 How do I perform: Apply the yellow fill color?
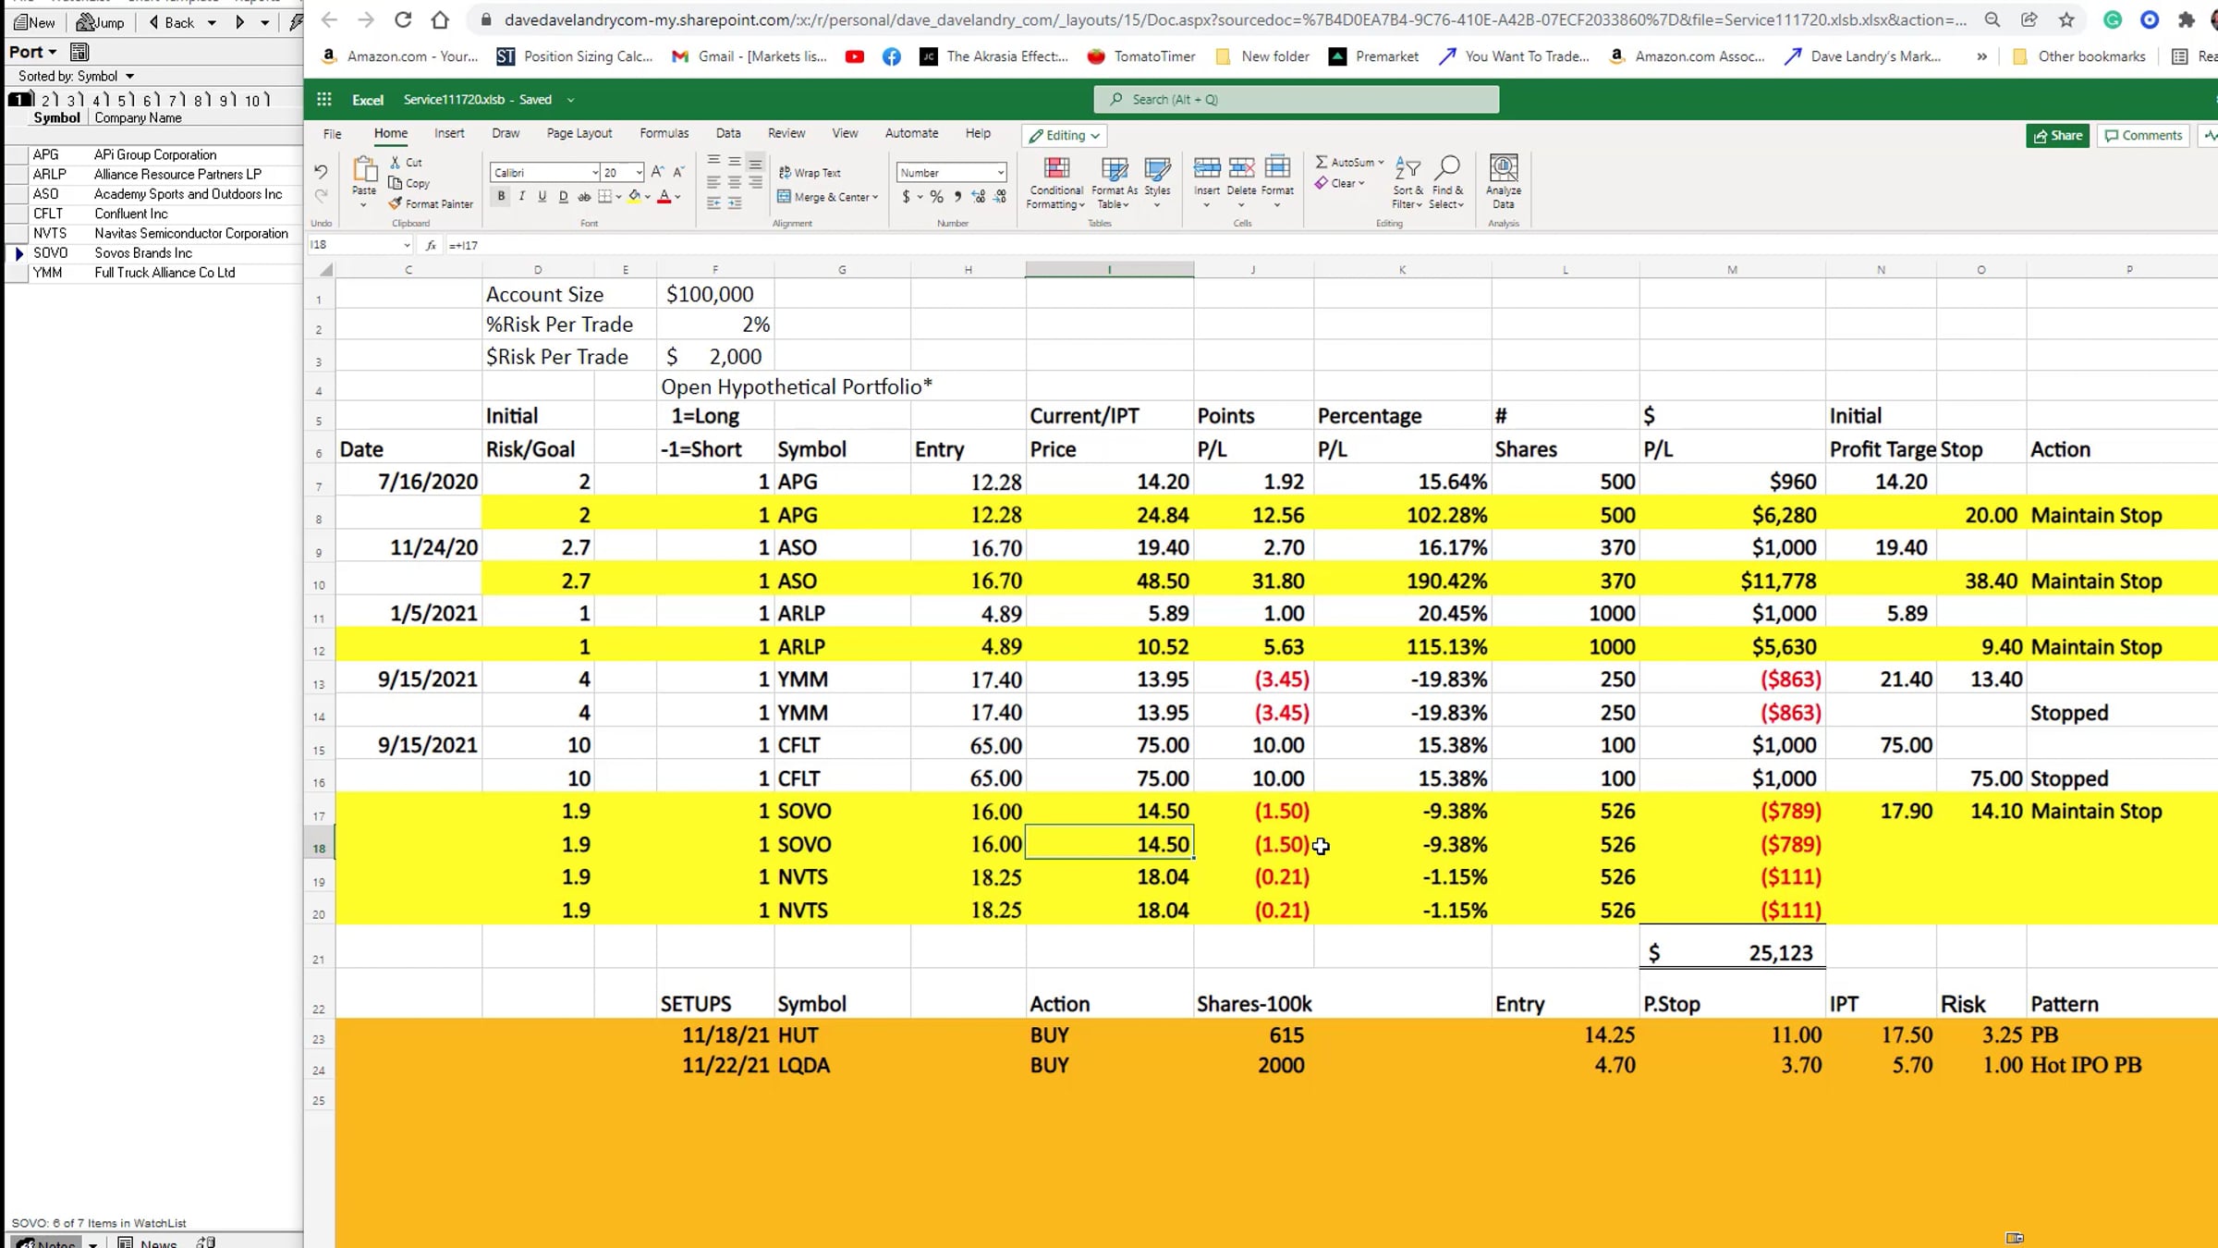point(634,197)
